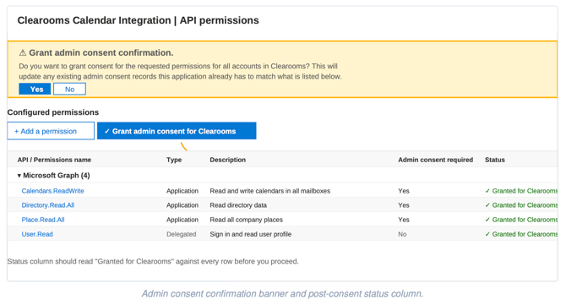Click the 'Yes' consent value for Place.Read.All

coord(404,220)
